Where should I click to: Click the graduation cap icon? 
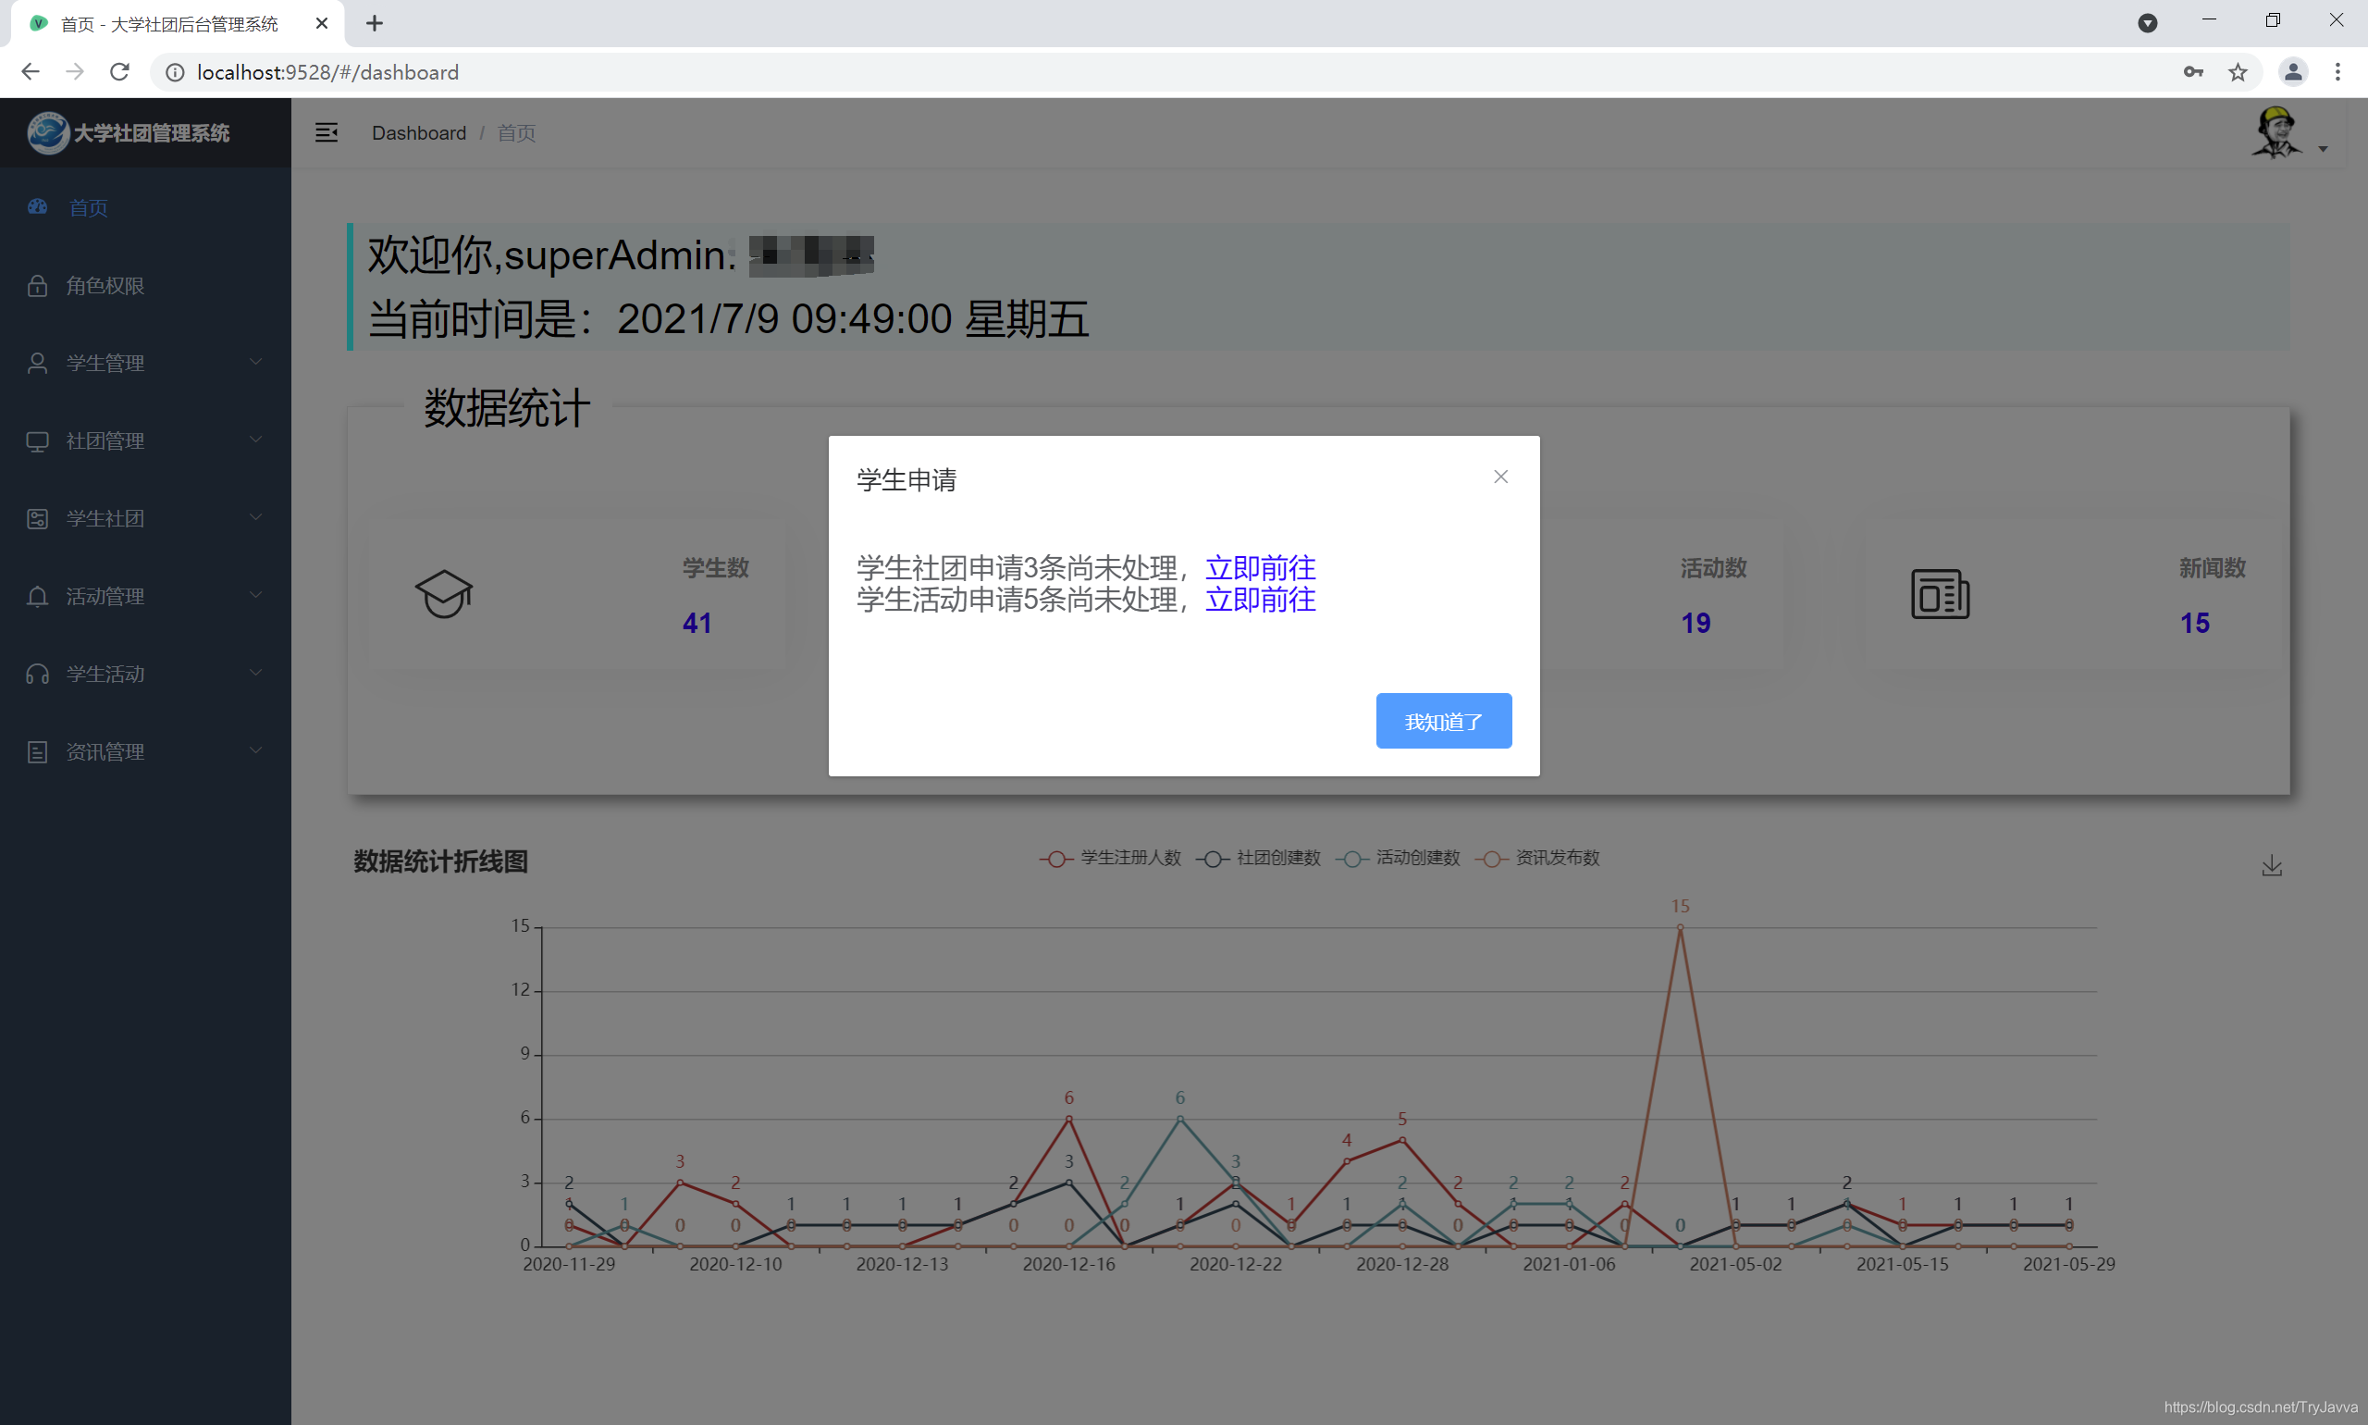[x=443, y=594]
